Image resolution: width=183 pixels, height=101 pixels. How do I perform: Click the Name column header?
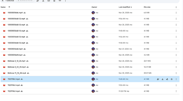tap(3, 7)
